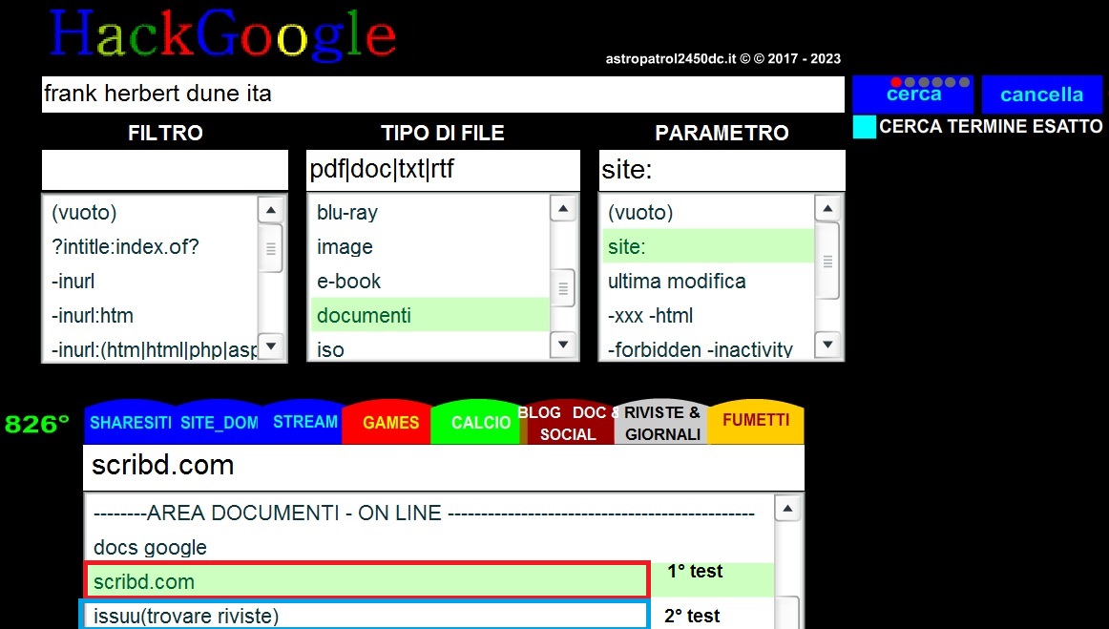The width and height of the screenshot is (1109, 629).
Task: Click the search field containing 'frank herbert dune ita'
Action: (x=443, y=94)
